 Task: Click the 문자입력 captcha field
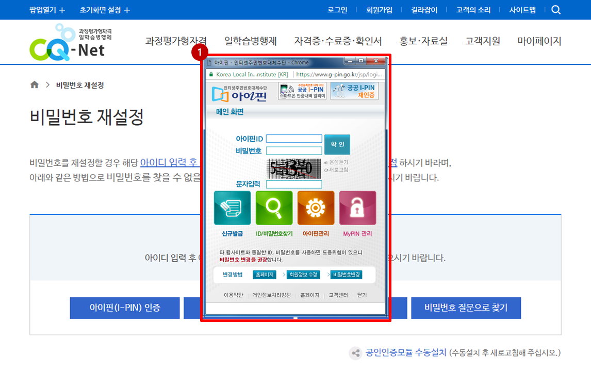(294, 184)
